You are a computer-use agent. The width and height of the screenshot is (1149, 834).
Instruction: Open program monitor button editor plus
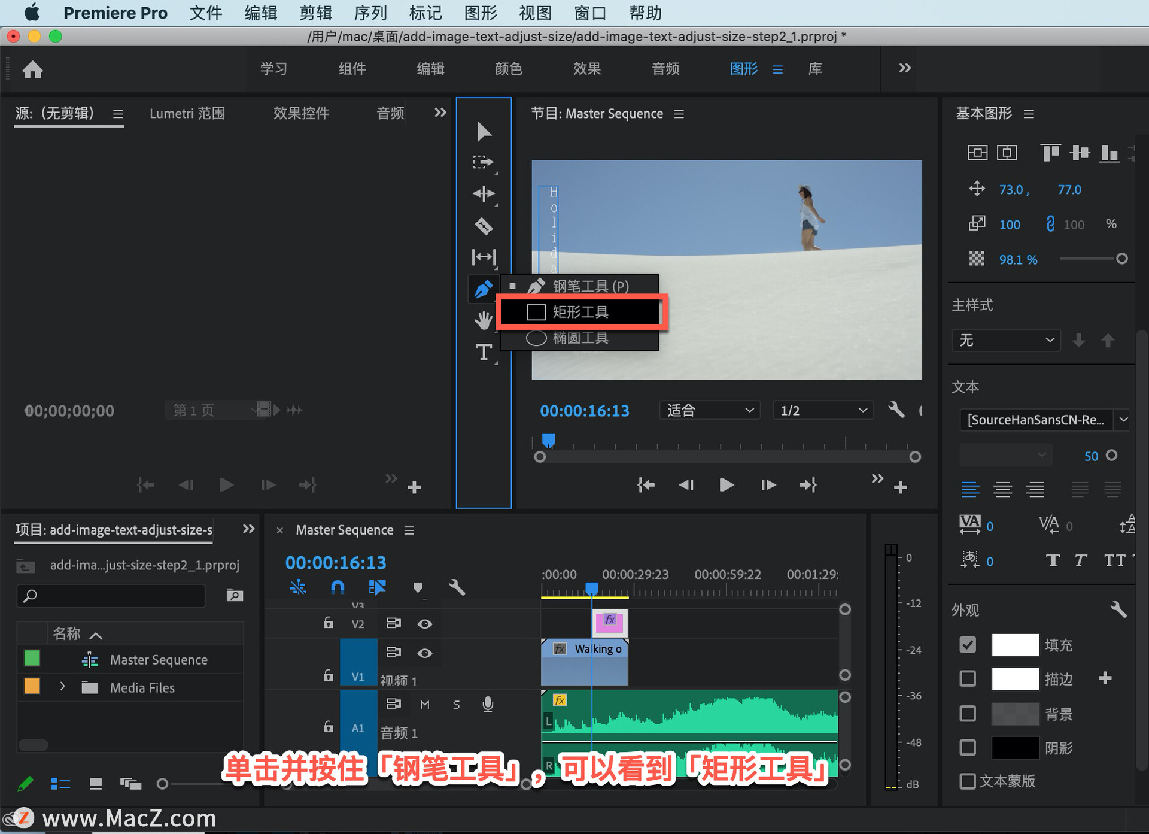click(900, 487)
